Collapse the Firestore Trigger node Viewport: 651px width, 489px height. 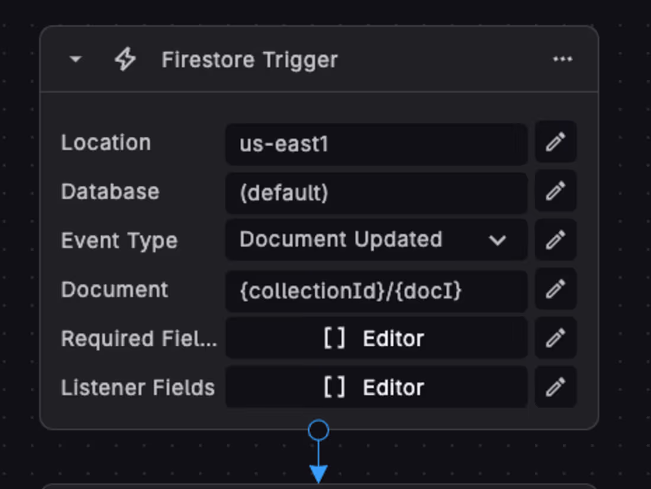tap(75, 59)
